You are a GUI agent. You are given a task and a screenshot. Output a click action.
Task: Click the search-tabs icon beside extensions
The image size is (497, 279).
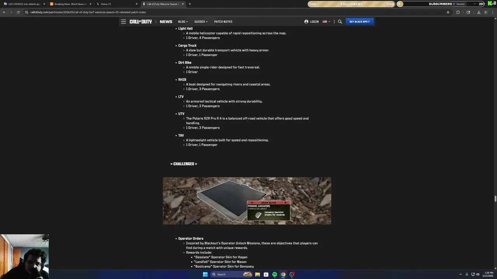click(468, 12)
